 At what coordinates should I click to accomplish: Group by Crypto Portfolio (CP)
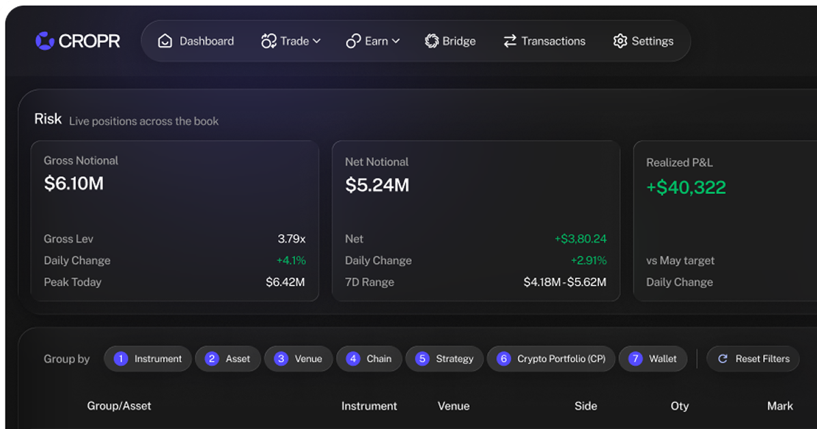[551, 359]
